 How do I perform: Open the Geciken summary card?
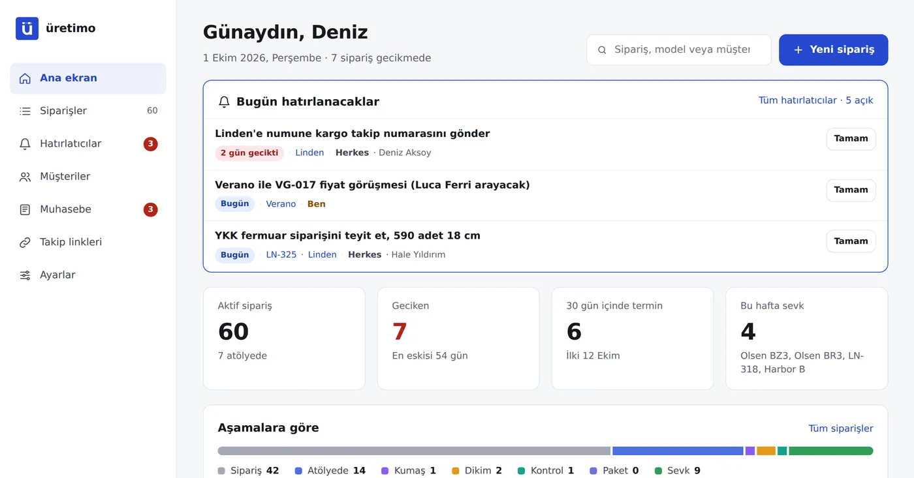(x=458, y=338)
